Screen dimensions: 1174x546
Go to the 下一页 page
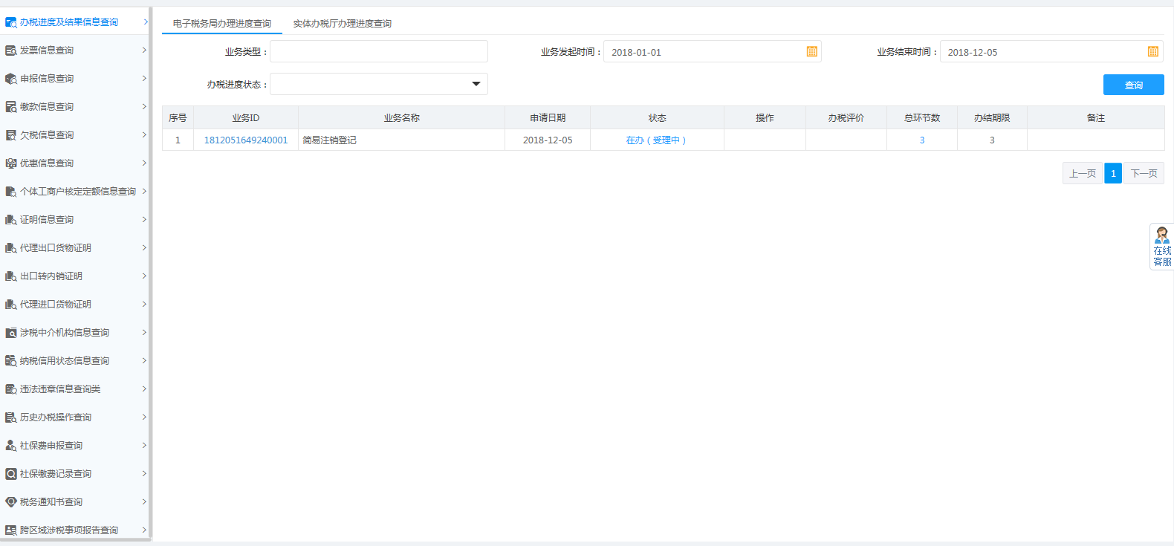click(1144, 173)
